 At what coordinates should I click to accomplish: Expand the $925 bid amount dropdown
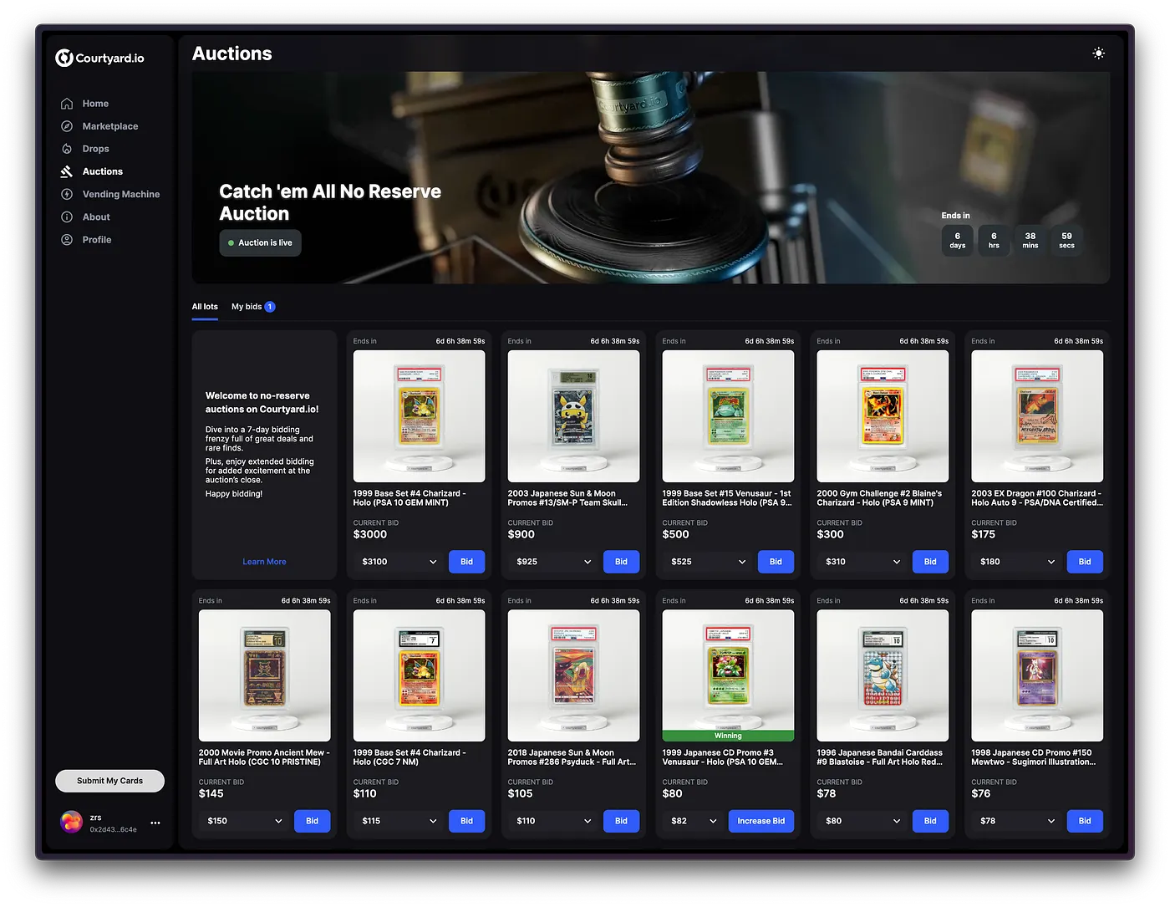553,562
